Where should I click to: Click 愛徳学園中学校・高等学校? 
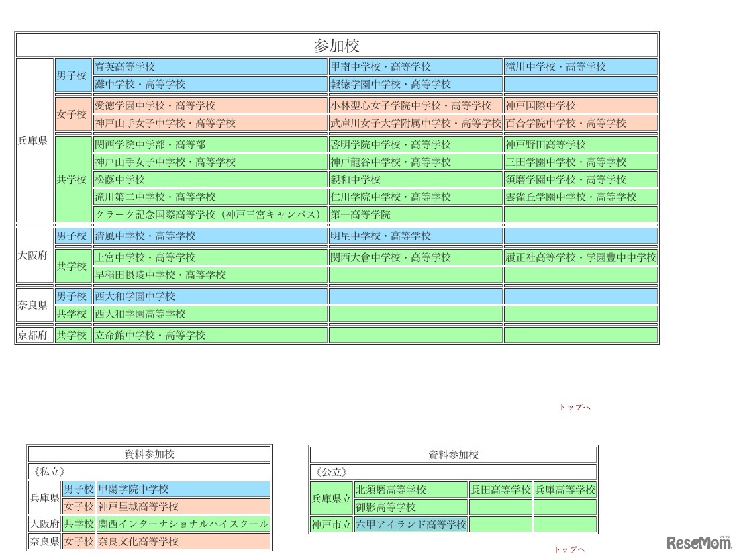coord(210,105)
